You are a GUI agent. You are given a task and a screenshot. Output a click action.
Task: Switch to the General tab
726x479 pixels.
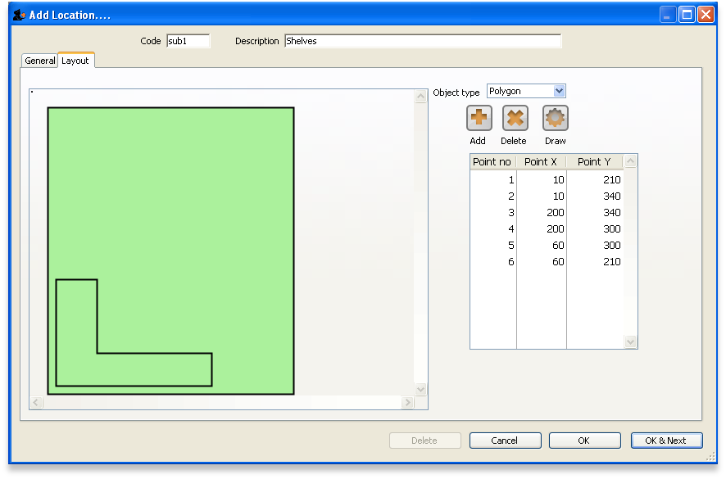click(39, 61)
